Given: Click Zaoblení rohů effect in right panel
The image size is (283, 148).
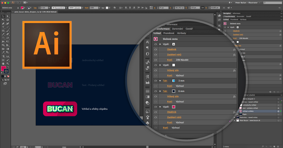Looking at the screenshot, I should pyautogui.click(x=238, y=34).
